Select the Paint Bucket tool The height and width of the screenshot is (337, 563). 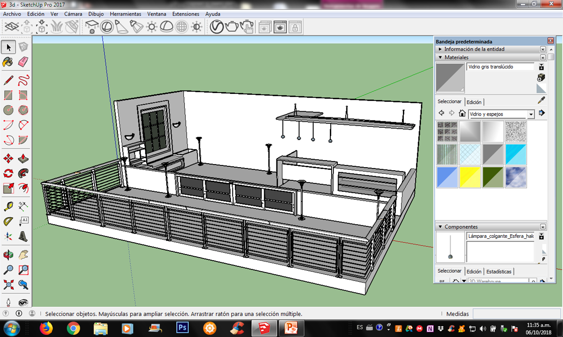coord(8,62)
